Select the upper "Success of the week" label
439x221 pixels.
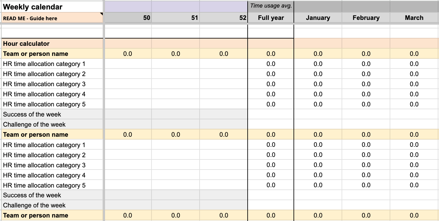click(x=52, y=114)
